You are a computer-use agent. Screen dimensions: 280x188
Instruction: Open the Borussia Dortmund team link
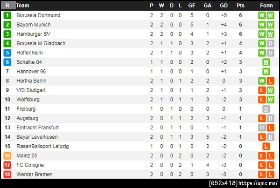38,15
